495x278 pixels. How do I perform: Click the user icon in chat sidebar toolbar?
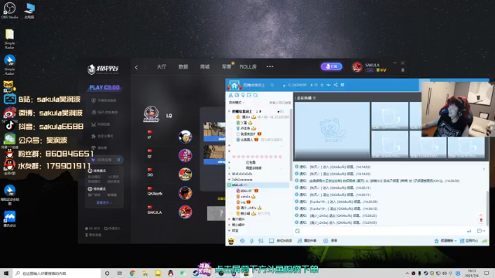point(230,95)
